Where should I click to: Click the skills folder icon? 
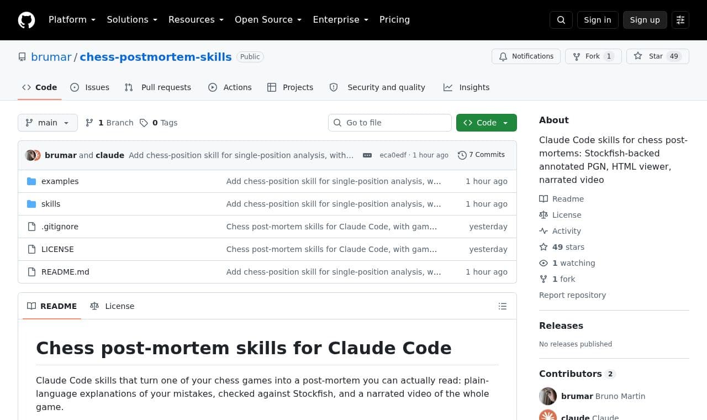pos(31,204)
